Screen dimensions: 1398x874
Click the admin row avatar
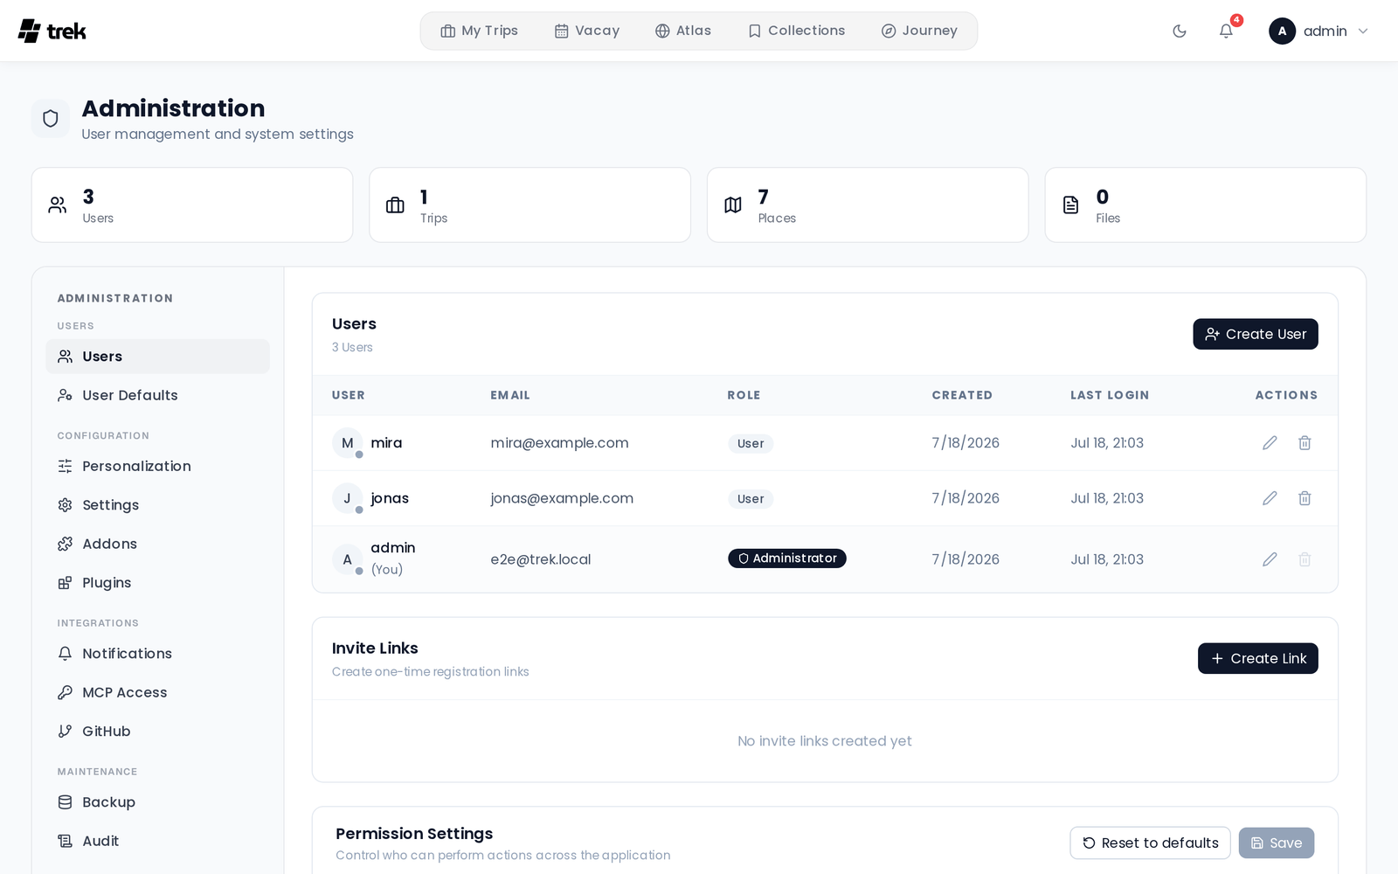pos(347,559)
